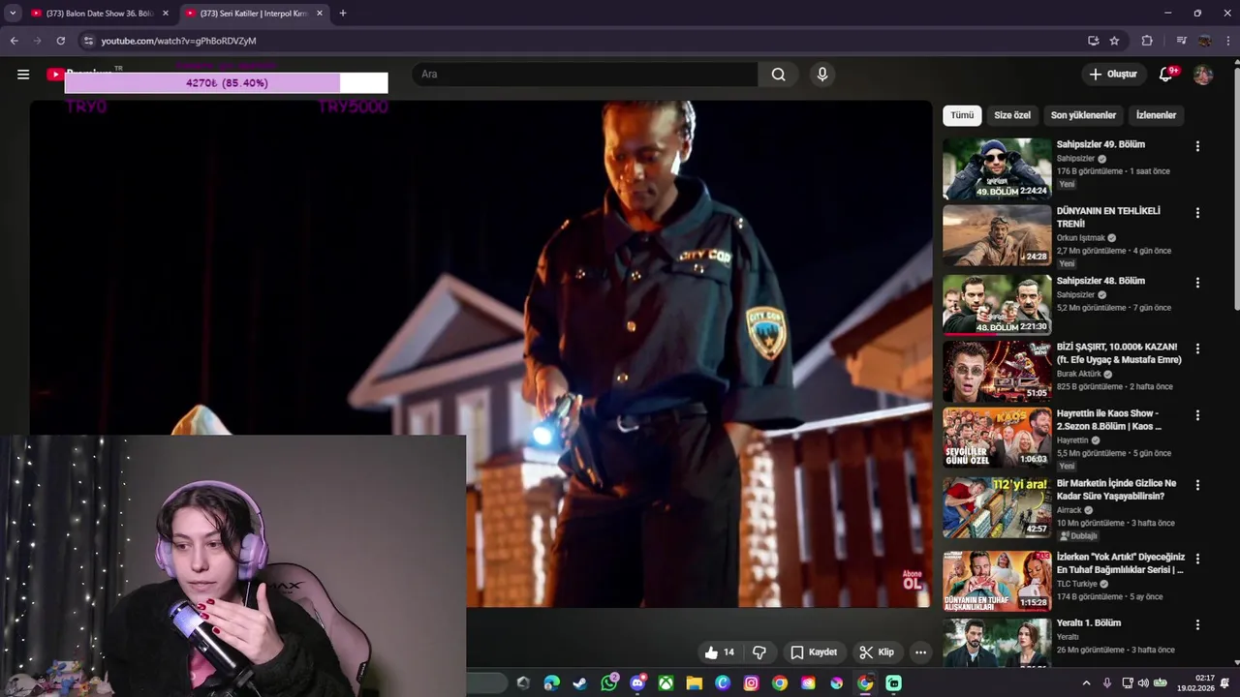Click the search magnifier button
This screenshot has height=697, width=1240.
pos(778,75)
